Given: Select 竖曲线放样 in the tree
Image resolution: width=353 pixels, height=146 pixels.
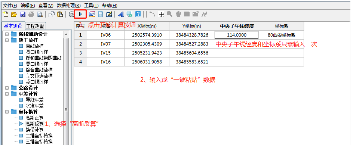Looking at the screenshot, I should click(37, 82).
